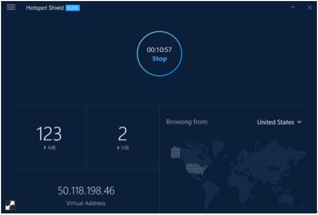This screenshot has height=215, width=318.
Task: Click the 2 MB uploaded value
Action: point(122,134)
